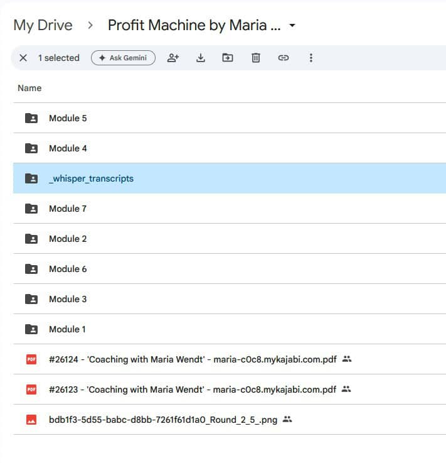This screenshot has width=446, height=463.
Task: Click the shared people icon beside #26123 PDF
Action: 346,389
